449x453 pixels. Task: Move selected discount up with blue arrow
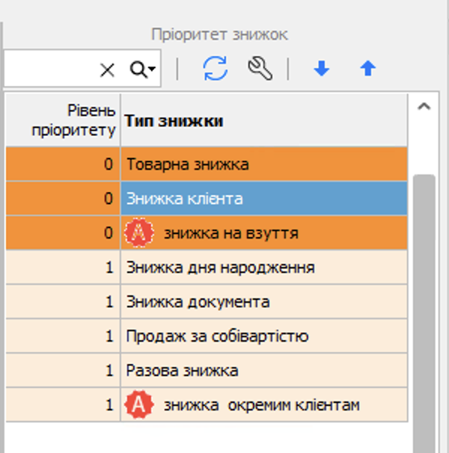click(367, 69)
